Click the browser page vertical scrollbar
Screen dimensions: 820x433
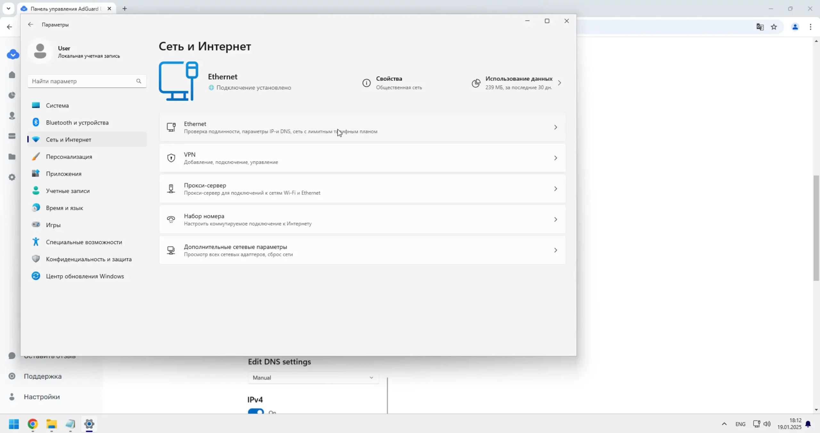pyautogui.click(x=816, y=228)
